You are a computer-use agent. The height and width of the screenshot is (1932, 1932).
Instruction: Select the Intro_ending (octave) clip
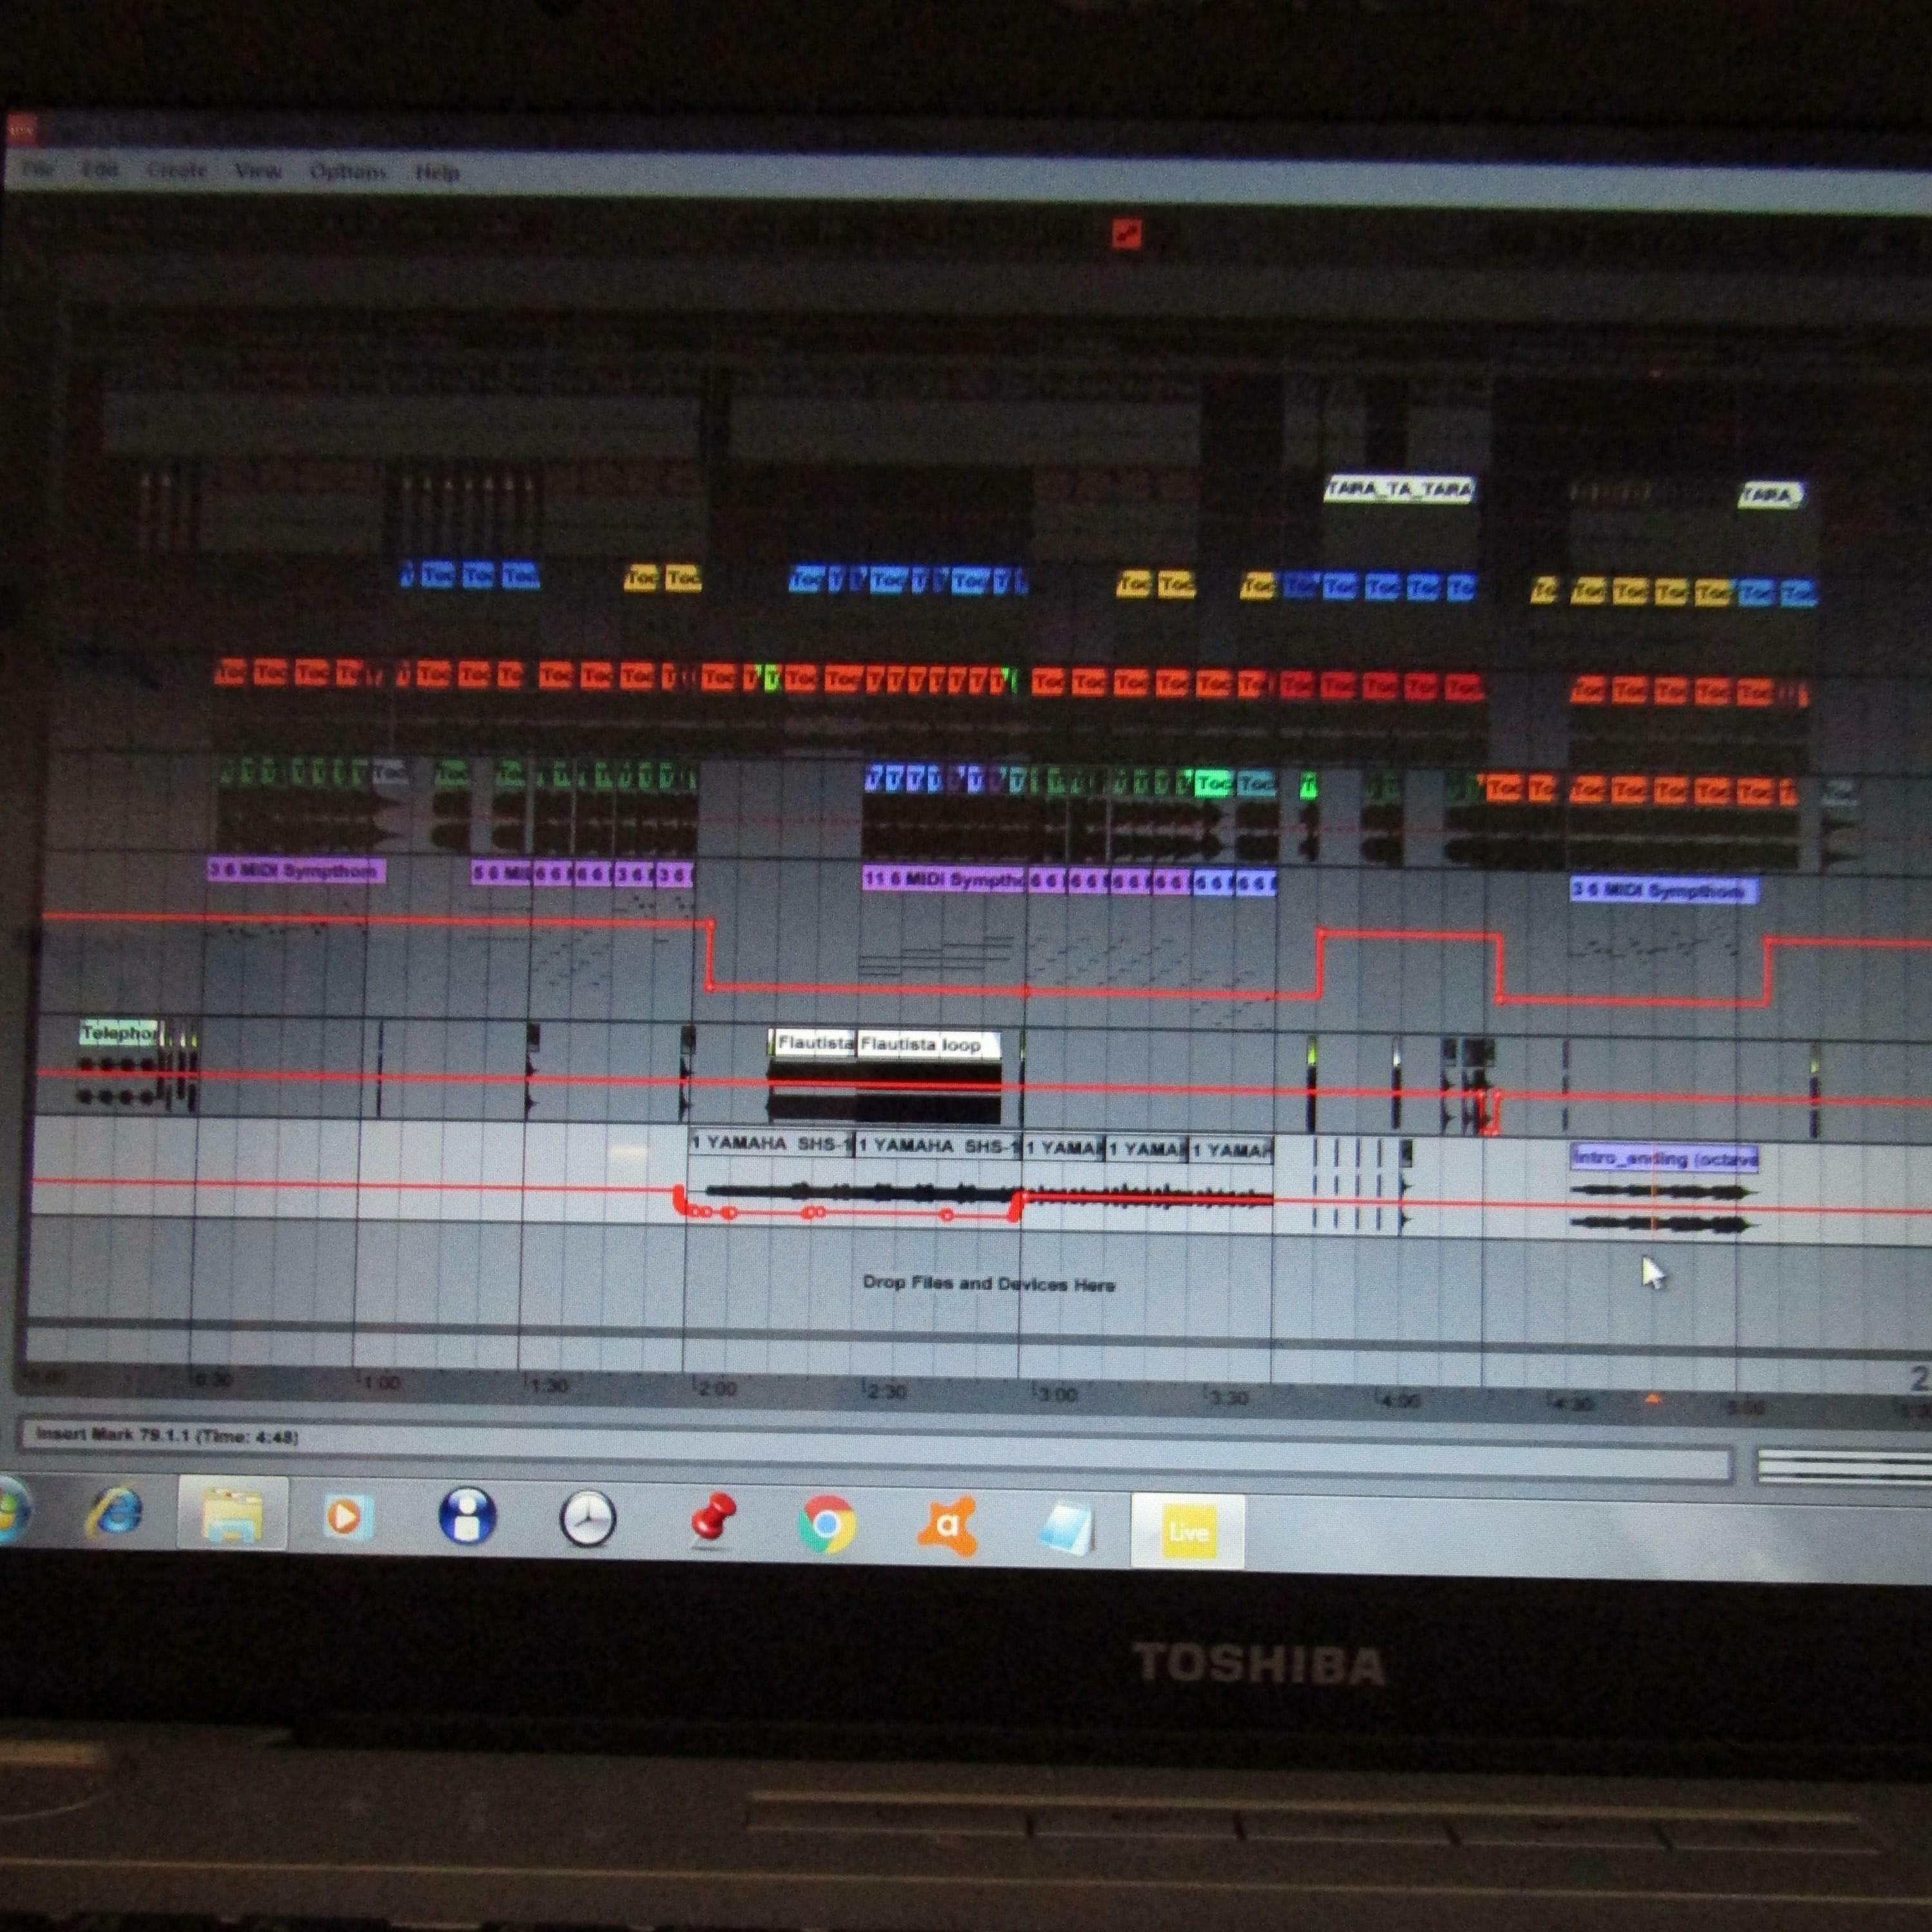pos(1665,1159)
